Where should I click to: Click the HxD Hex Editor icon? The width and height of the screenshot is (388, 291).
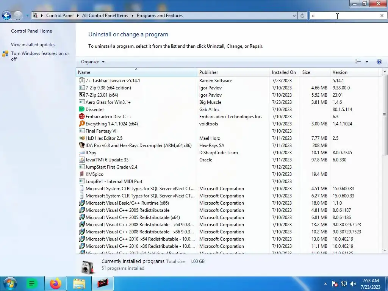[x=81, y=138]
